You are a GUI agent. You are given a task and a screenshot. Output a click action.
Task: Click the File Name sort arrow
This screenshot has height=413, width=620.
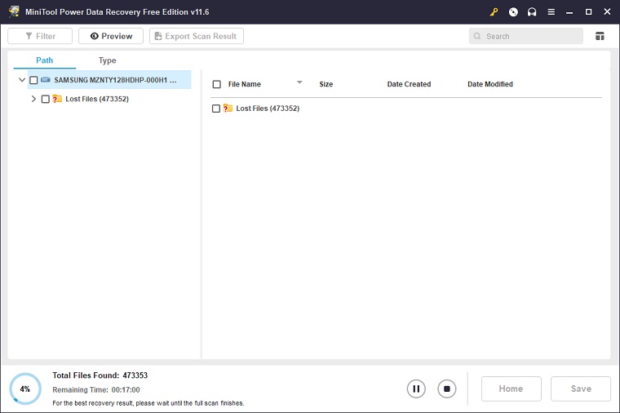pos(299,82)
